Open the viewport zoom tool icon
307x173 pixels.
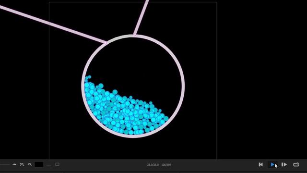(x=22, y=164)
